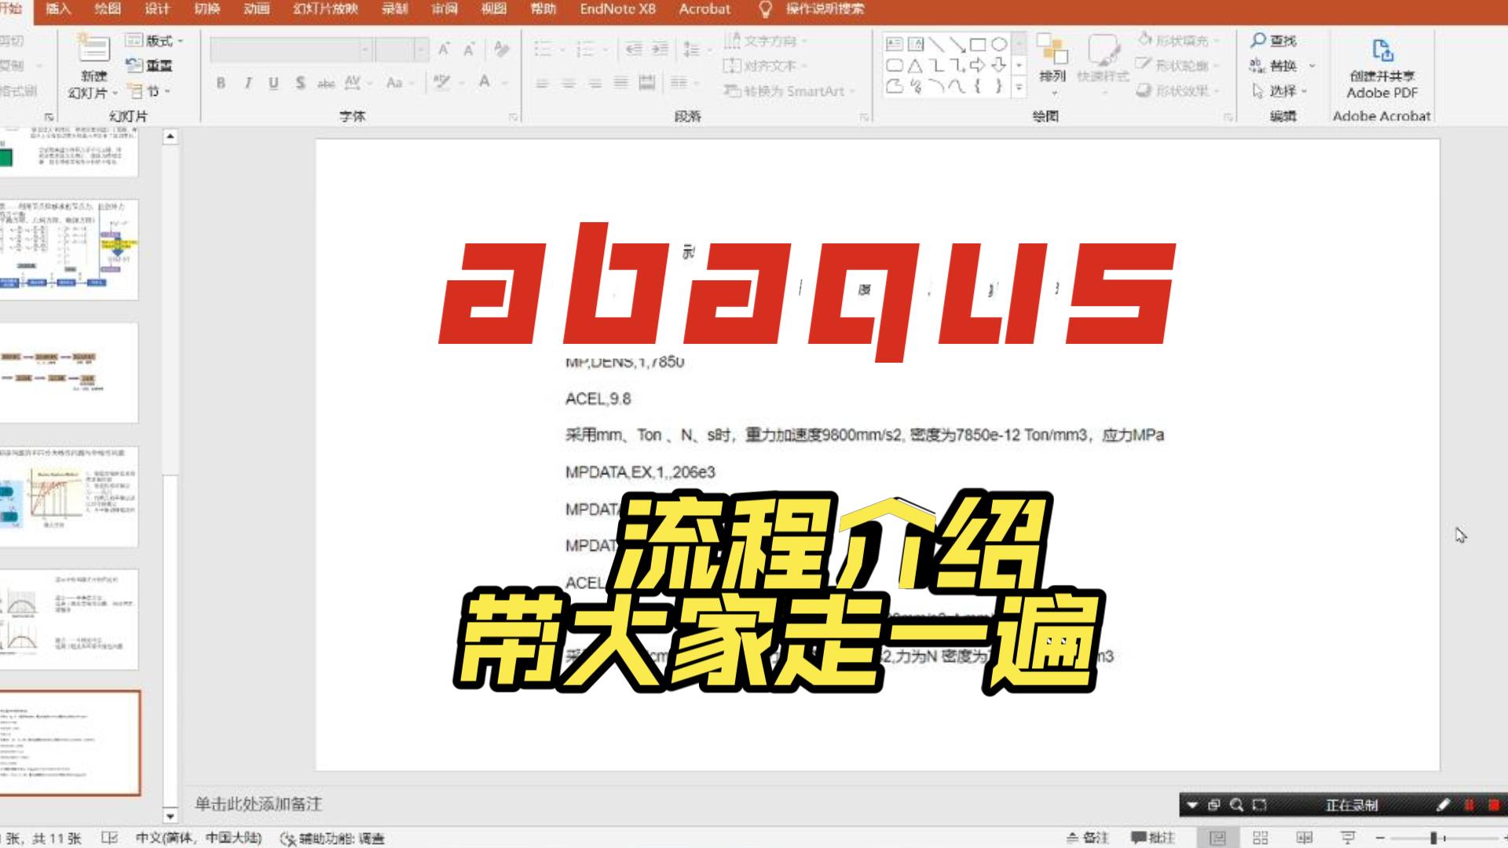1508x848 pixels.
Task: Select Align Left paragraph option
Action: [x=542, y=82]
